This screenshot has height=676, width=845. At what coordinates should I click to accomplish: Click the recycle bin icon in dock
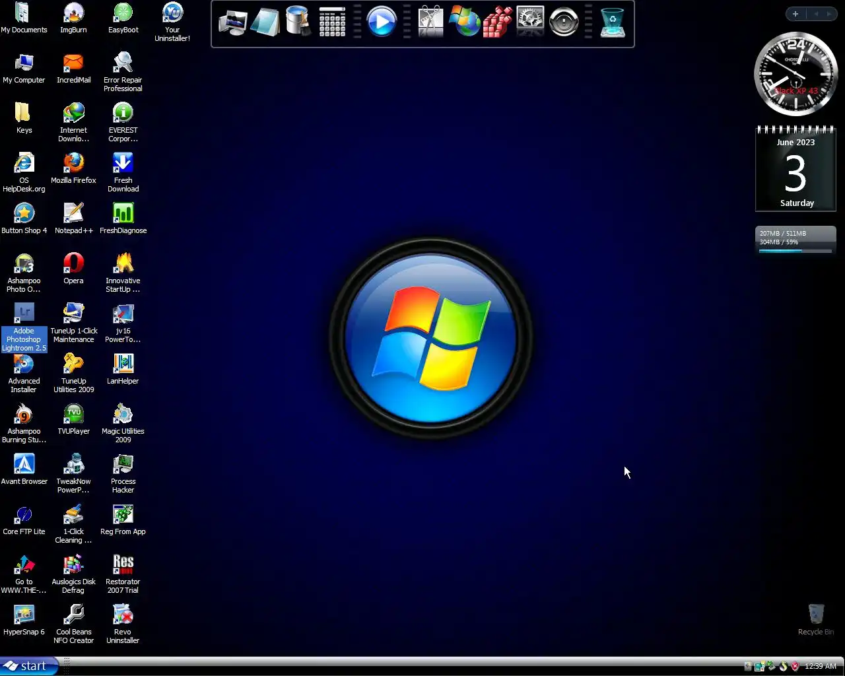click(x=613, y=22)
